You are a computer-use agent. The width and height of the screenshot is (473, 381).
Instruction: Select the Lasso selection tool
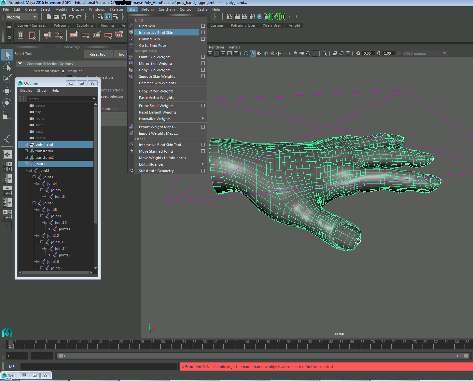(x=7, y=67)
